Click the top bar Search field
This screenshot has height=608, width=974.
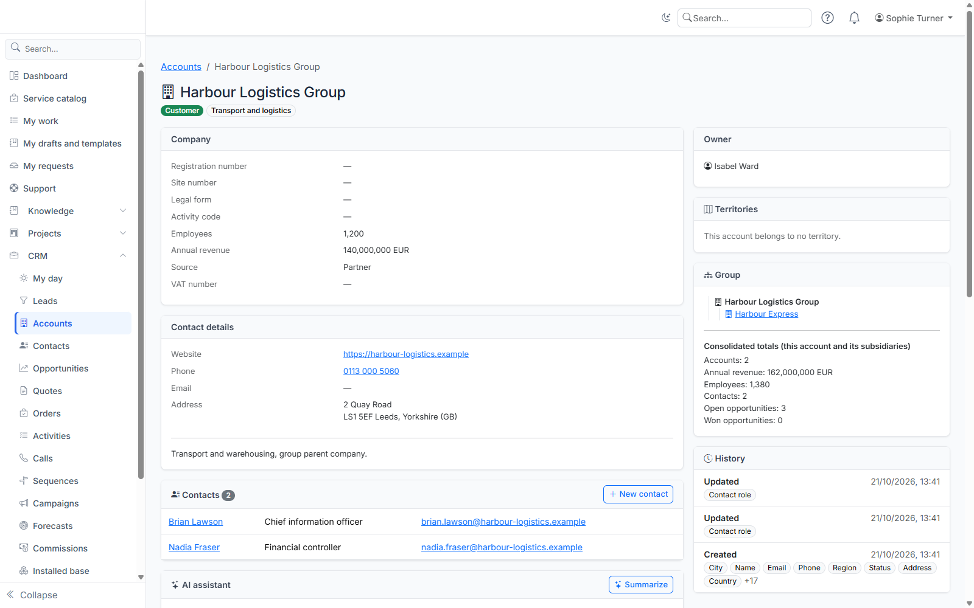point(745,18)
